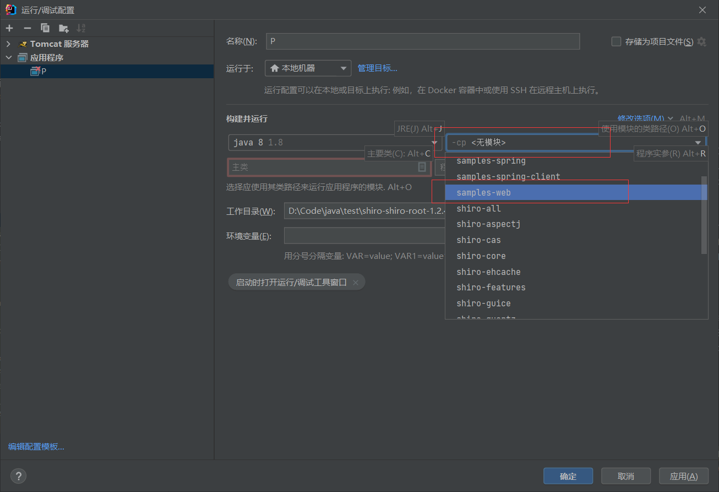This screenshot has height=492, width=719.
Task: Select samples-spring-client module
Action: (573, 177)
